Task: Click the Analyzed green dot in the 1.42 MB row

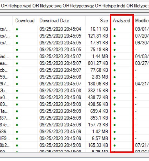Action: point(115,132)
